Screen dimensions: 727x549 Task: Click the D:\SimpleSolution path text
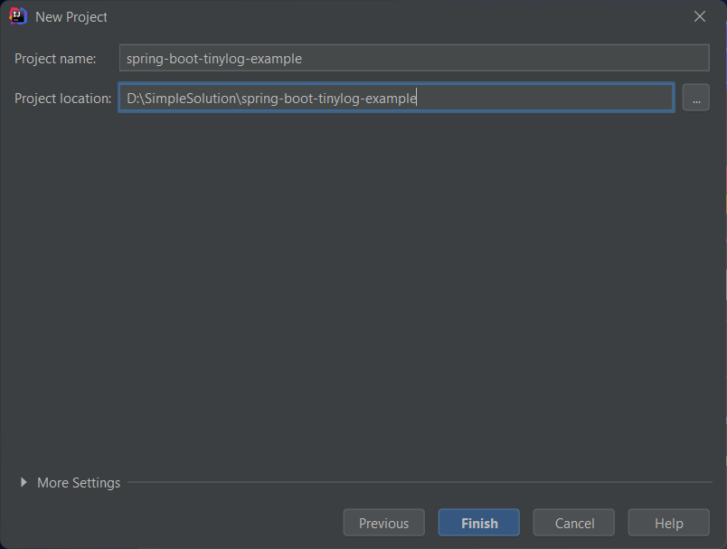[x=171, y=98]
